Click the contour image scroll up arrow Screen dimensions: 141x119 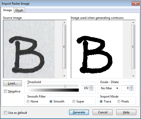(x=133, y=22)
